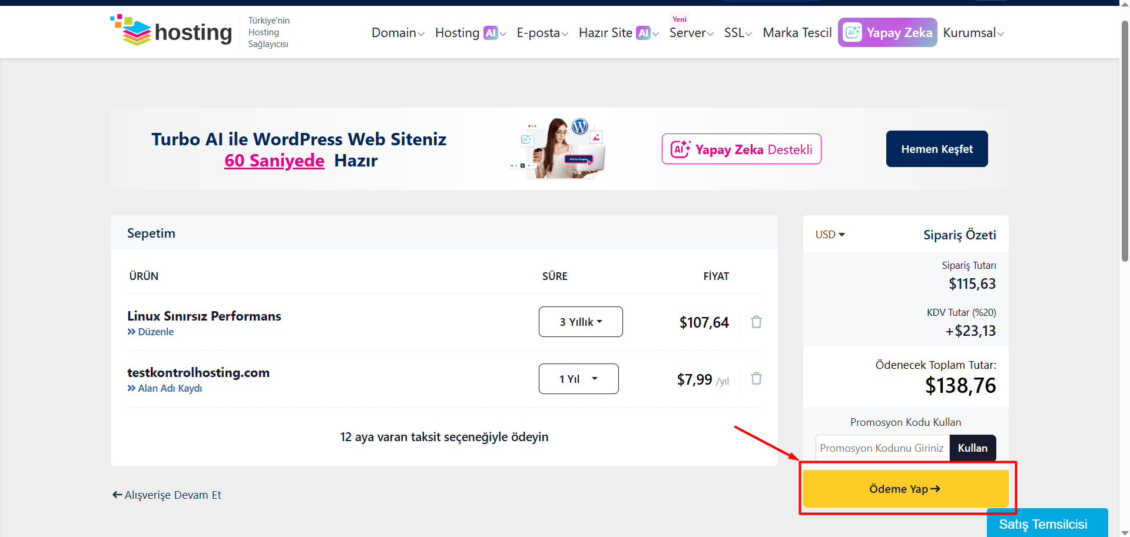Click the hosting logo in the header

(x=171, y=31)
